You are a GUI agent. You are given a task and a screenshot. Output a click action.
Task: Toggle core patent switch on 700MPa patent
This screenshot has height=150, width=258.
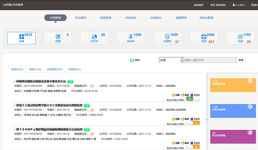click(x=193, y=147)
